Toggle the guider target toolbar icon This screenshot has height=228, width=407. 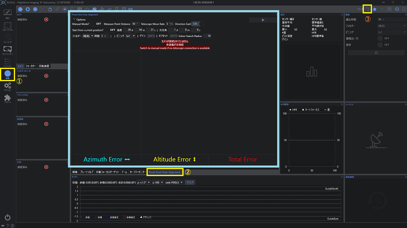(65, 9)
